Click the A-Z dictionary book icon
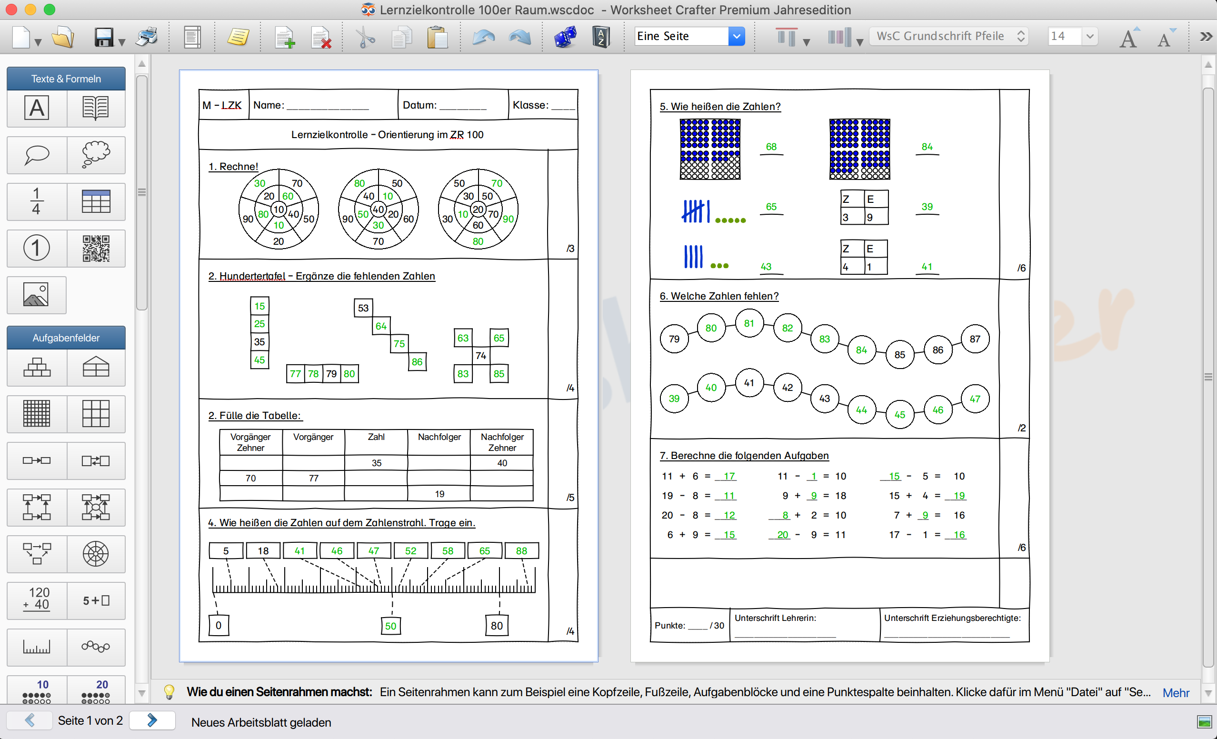This screenshot has width=1217, height=739. pyautogui.click(x=600, y=37)
